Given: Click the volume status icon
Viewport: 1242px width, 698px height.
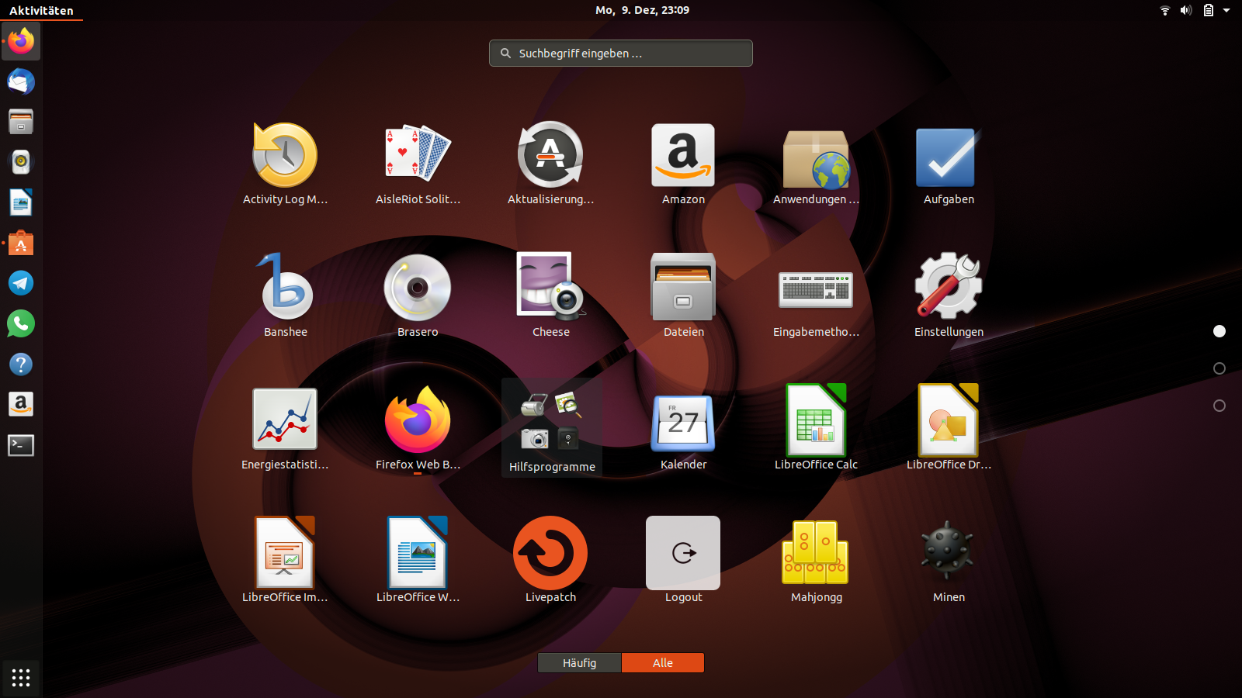Looking at the screenshot, I should point(1186,10).
